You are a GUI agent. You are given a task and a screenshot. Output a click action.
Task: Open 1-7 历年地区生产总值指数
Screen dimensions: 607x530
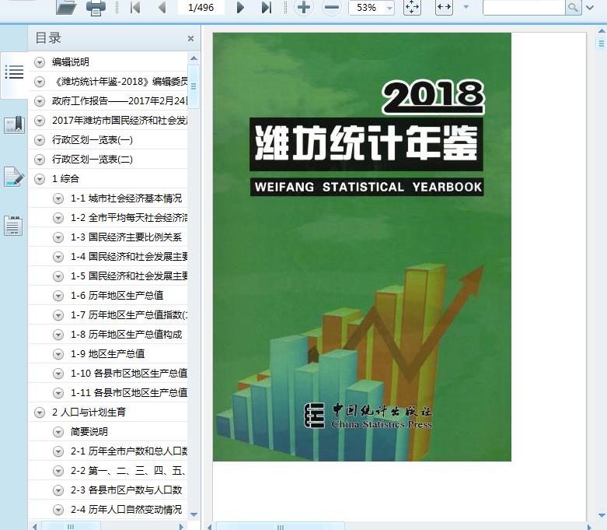pos(129,315)
